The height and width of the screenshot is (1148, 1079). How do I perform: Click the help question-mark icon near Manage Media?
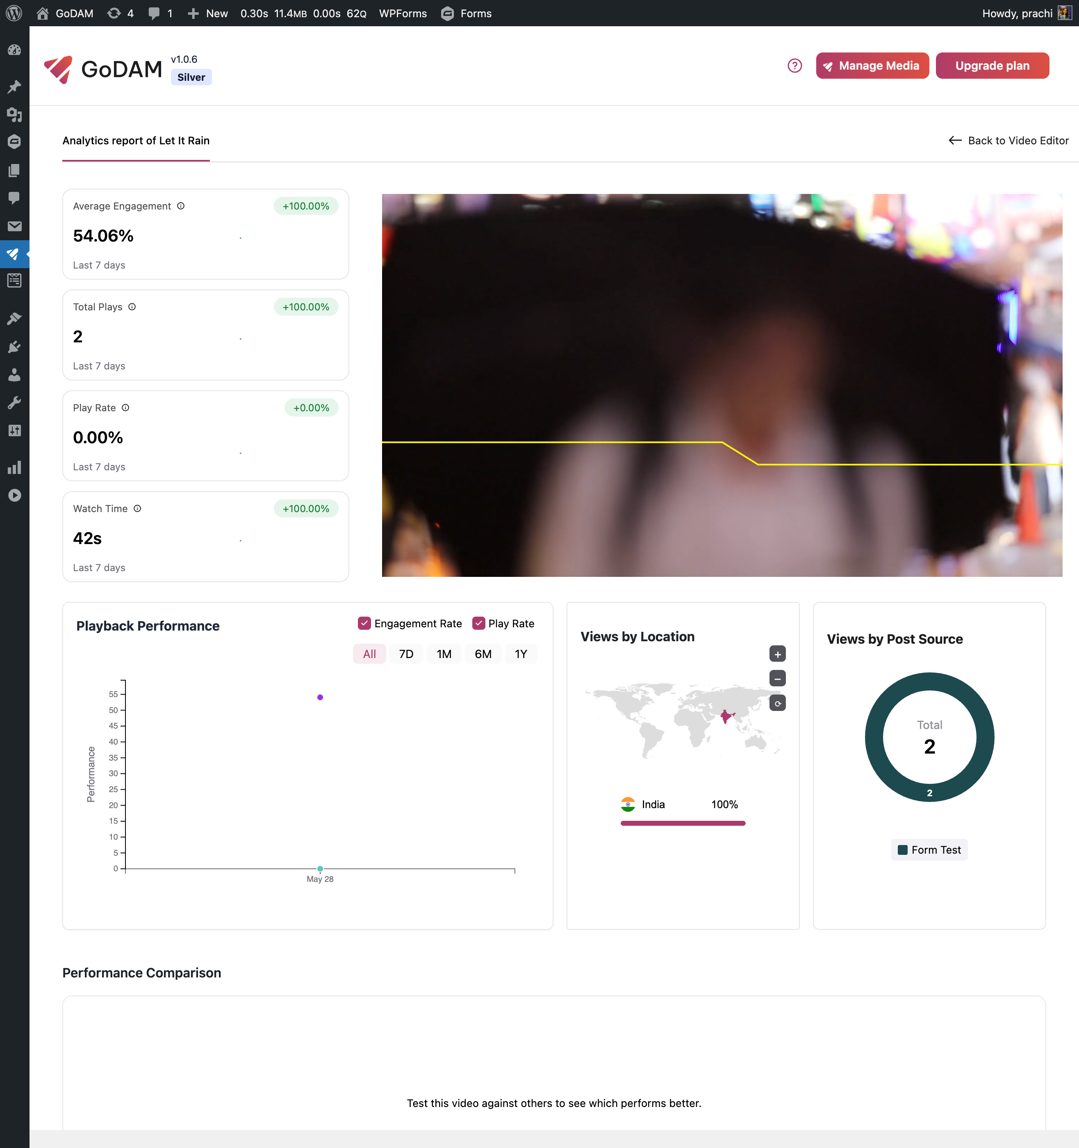[794, 65]
